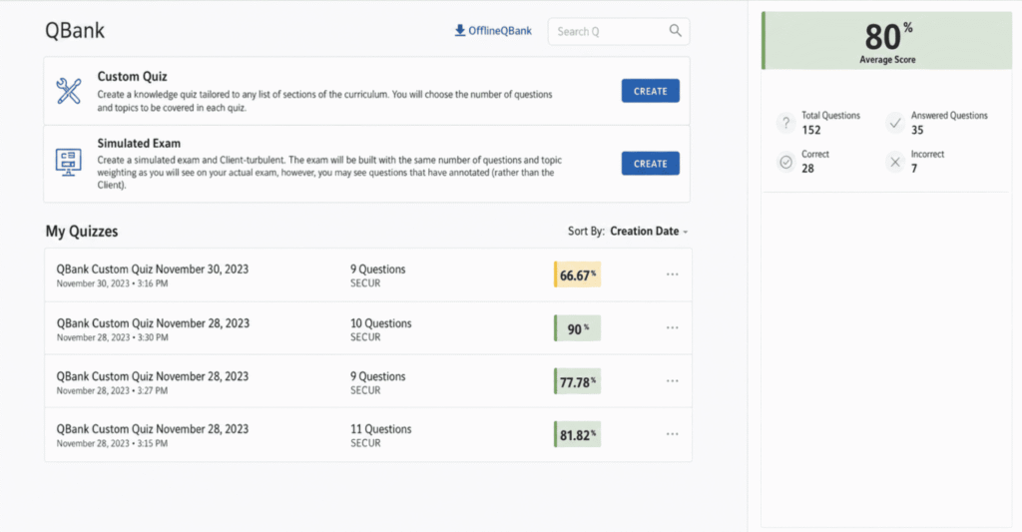This screenshot has height=532, width=1022.
Task: Click the Correct circled-check icon
Action: 786,162
